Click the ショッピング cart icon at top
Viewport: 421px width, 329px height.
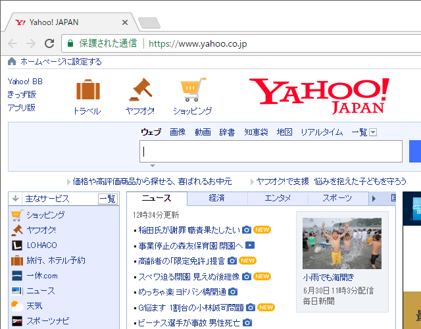pos(193,89)
